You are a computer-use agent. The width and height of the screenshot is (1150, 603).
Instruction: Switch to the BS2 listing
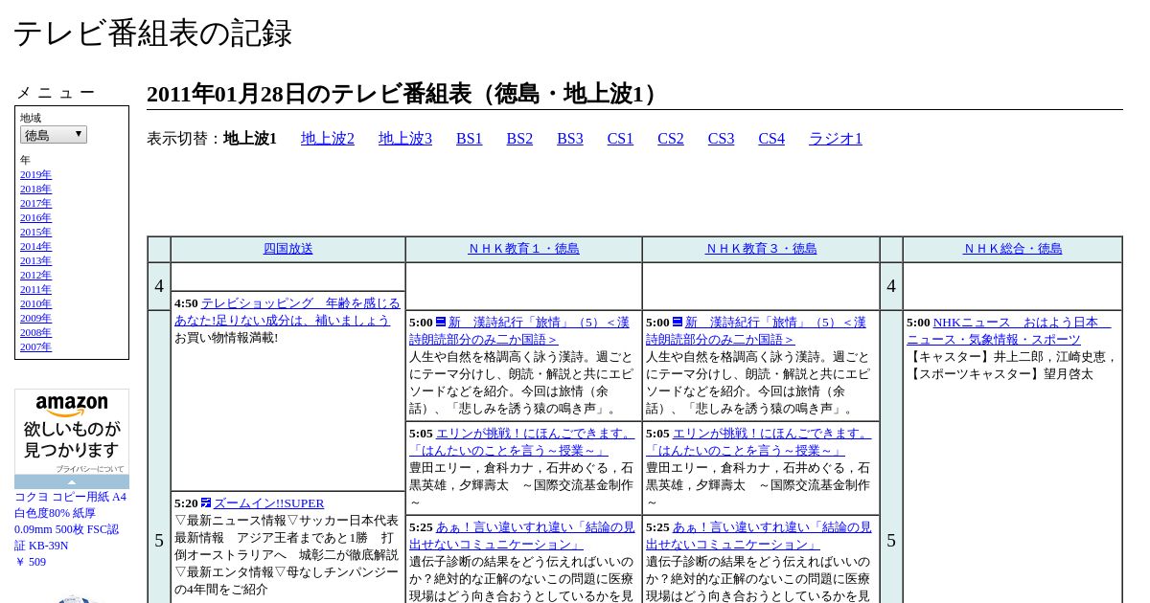[x=519, y=139]
